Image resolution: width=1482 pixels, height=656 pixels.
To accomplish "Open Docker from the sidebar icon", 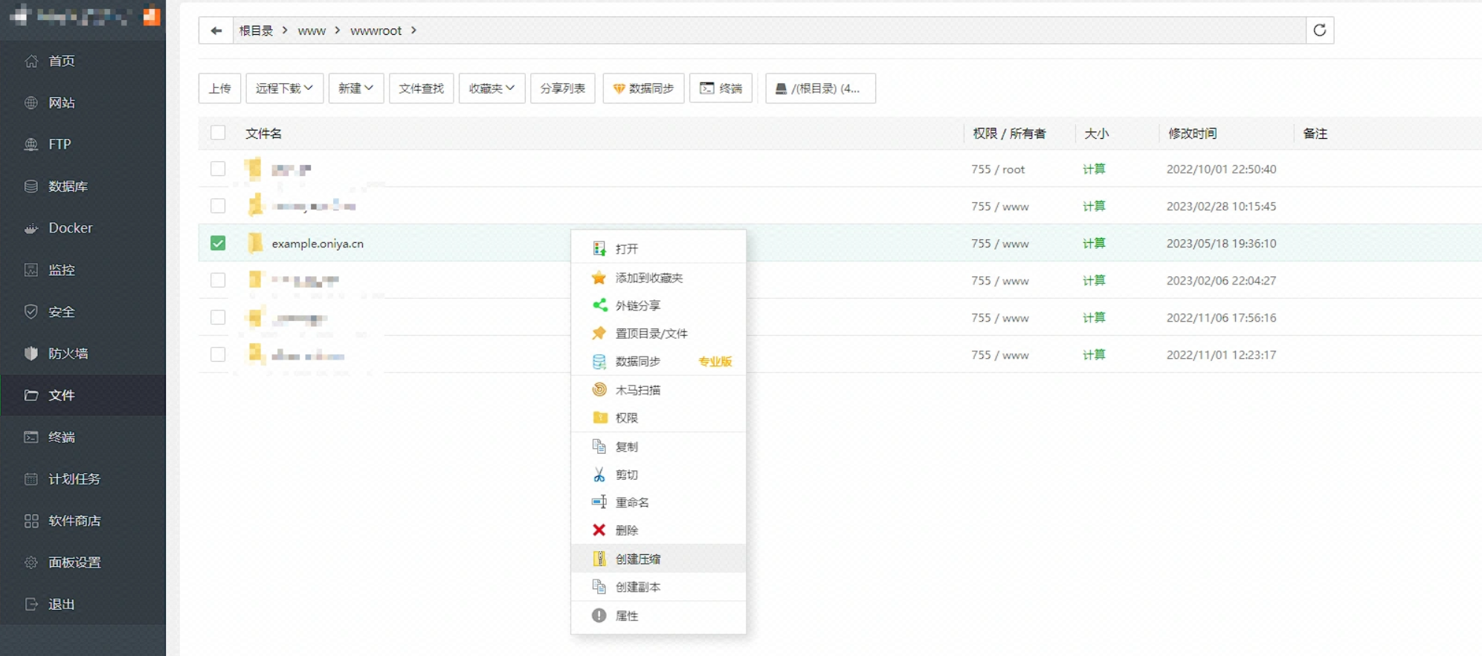I will tap(31, 229).
